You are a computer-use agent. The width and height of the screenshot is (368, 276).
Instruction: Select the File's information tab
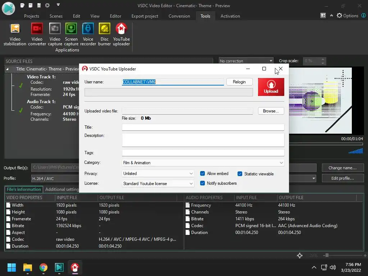point(24,189)
